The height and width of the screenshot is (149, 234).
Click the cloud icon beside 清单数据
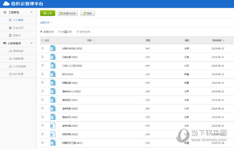point(10,51)
